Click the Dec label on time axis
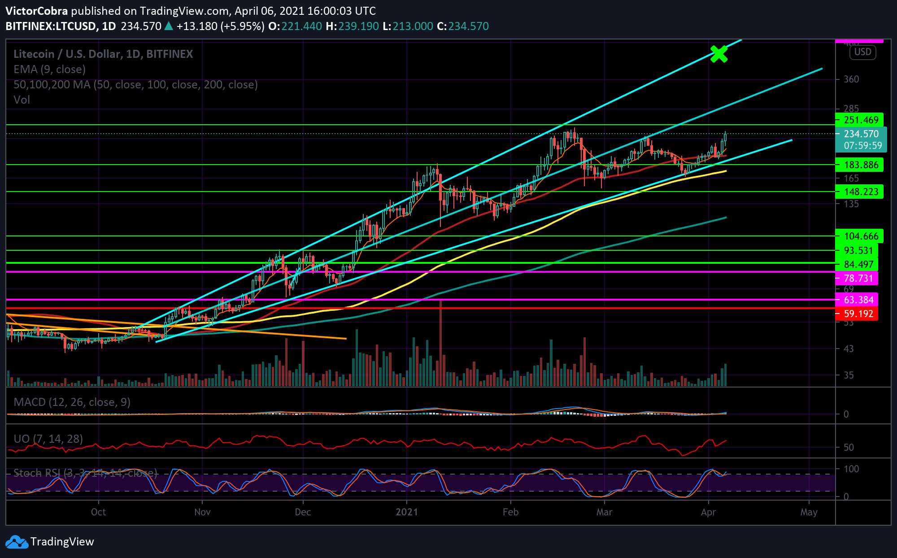 (x=303, y=512)
